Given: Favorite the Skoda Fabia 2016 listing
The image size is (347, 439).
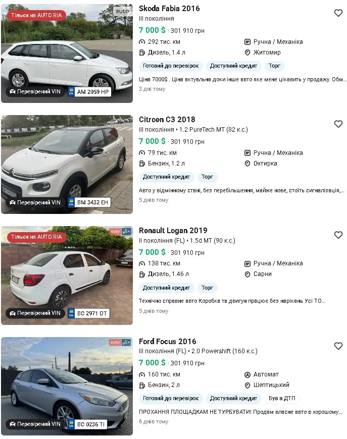Looking at the screenshot, I should pos(338,13).
